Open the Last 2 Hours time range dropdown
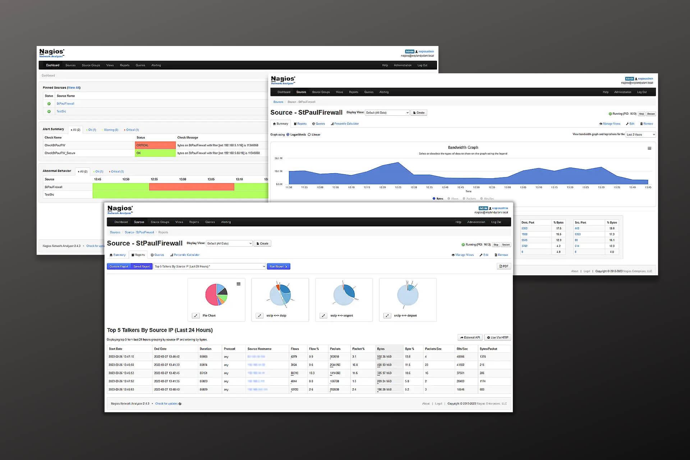Viewport: 690px width, 460px height. [x=641, y=134]
